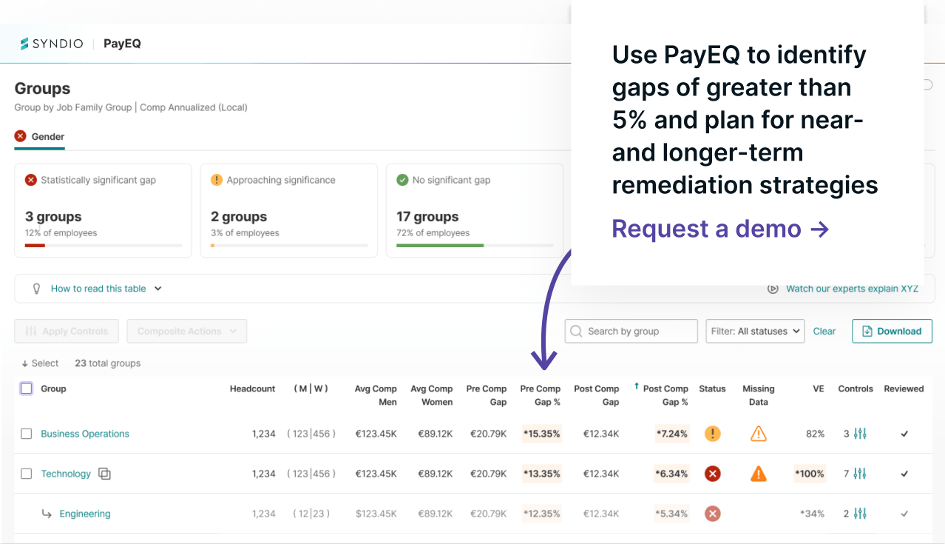Click the Search by group input field
The image size is (945, 544).
point(631,332)
